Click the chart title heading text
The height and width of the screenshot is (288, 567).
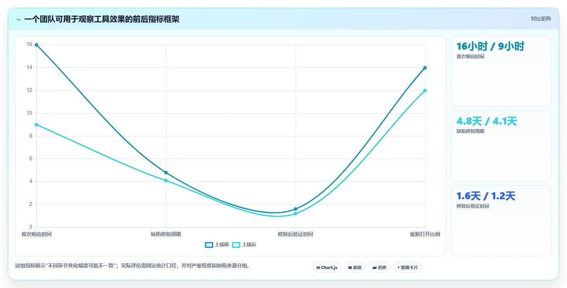[x=102, y=19]
